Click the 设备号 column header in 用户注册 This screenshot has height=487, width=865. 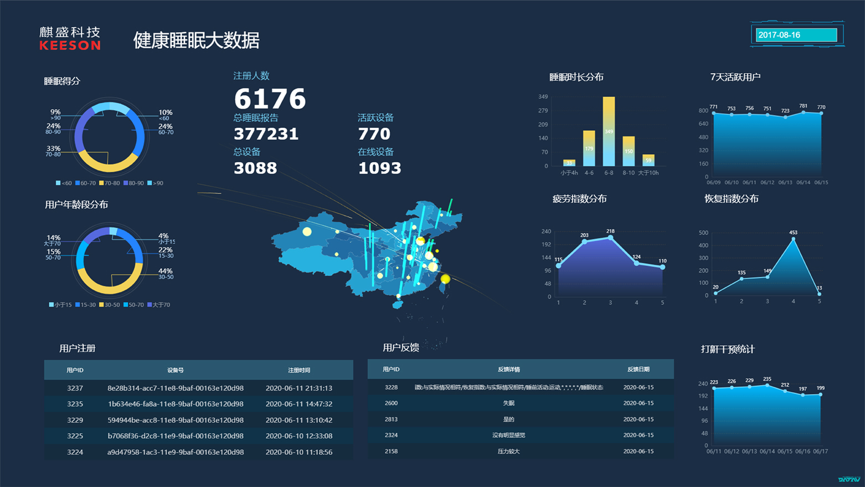click(176, 370)
